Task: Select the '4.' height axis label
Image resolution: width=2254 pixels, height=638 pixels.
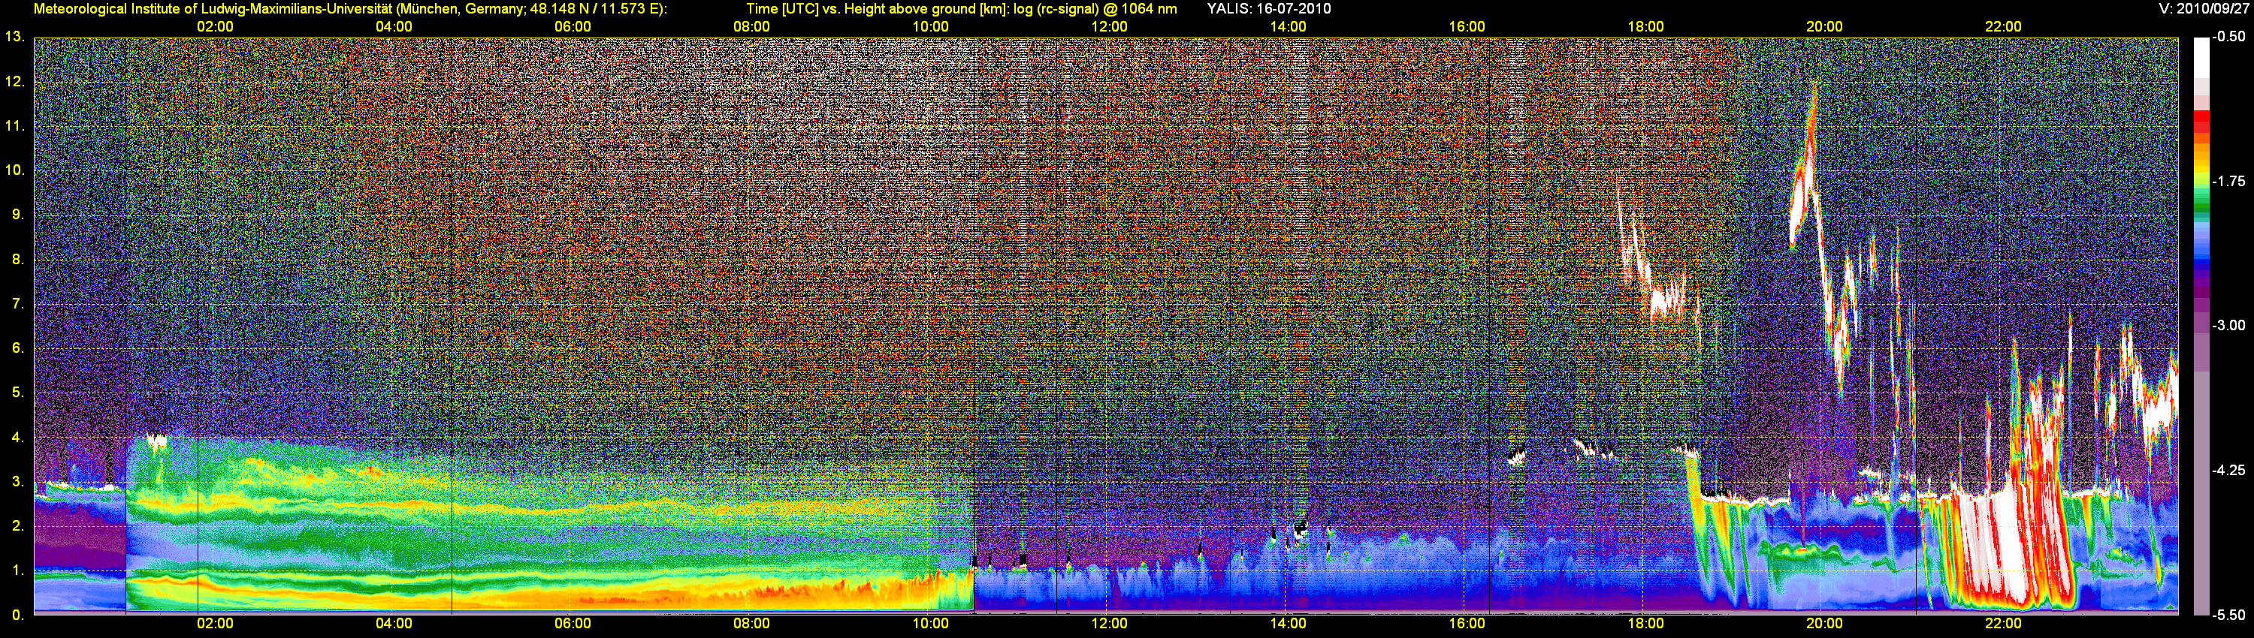Action: pyautogui.click(x=18, y=437)
